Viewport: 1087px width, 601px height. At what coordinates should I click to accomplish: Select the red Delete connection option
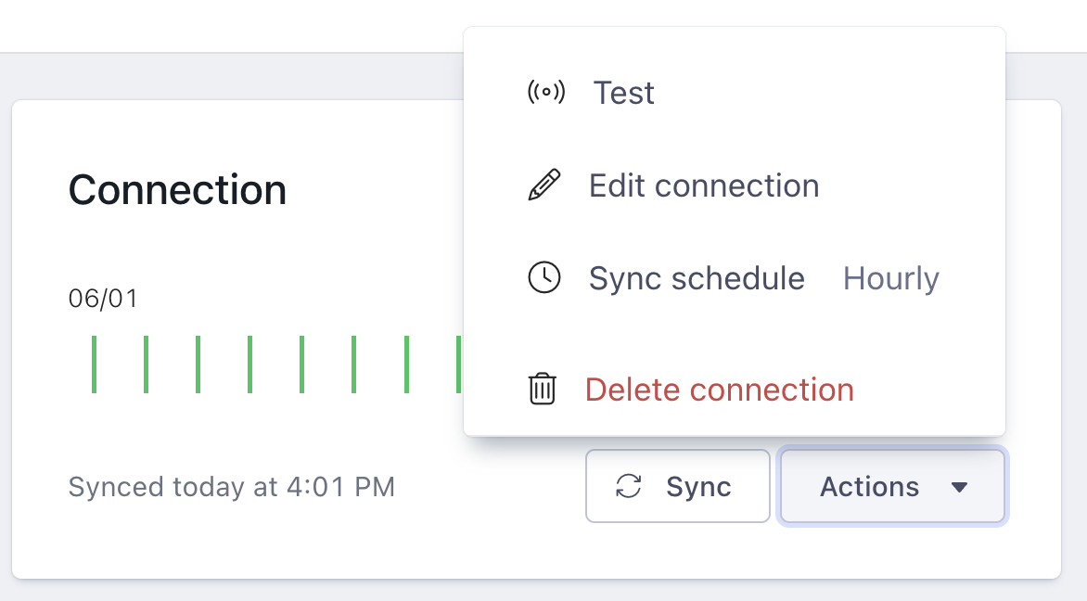(x=719, y=390)
